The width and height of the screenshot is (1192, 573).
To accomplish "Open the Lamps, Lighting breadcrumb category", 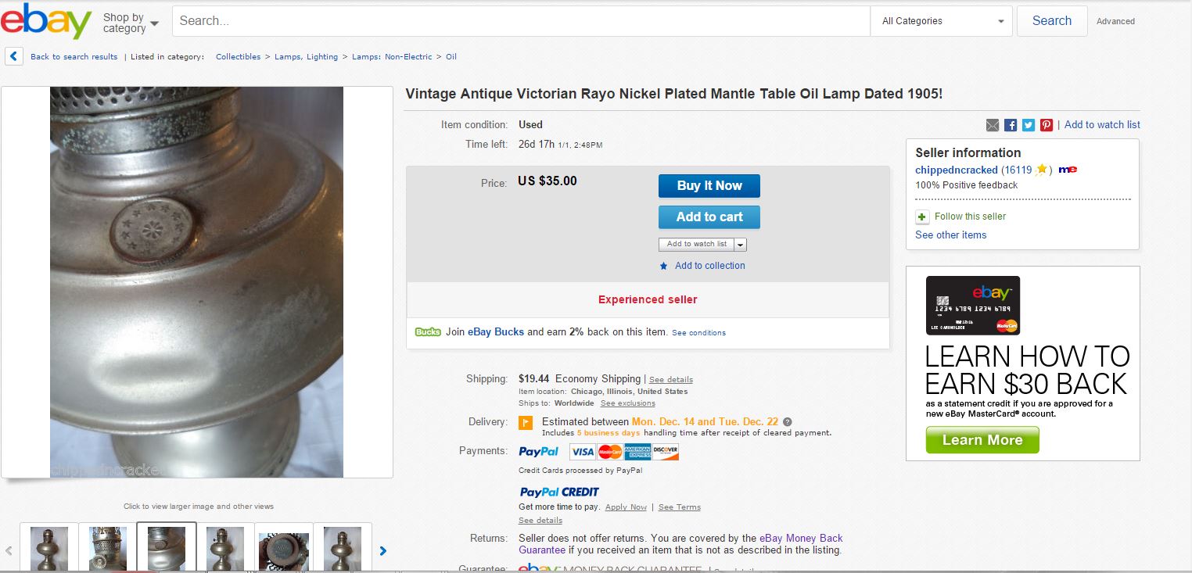I will click(x=306, y=57).
